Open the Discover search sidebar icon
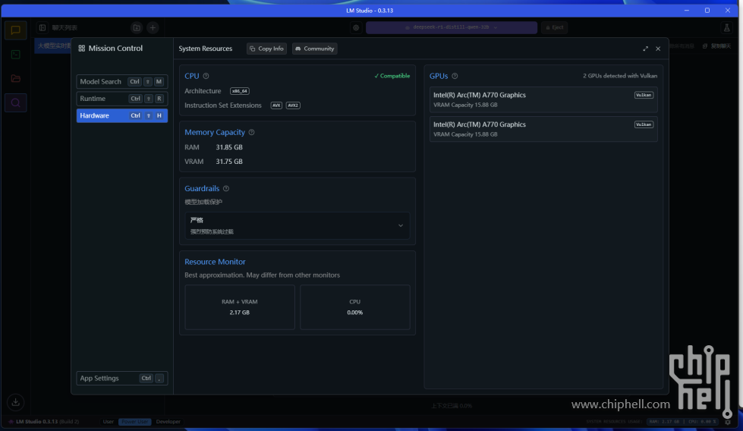The width and height of the screenshot is (743, 431). click(x=15, y=102)
